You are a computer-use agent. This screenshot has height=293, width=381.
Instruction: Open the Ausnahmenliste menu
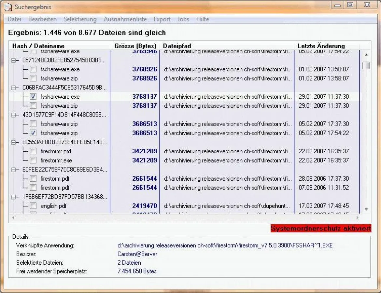(x=125, y=19)
